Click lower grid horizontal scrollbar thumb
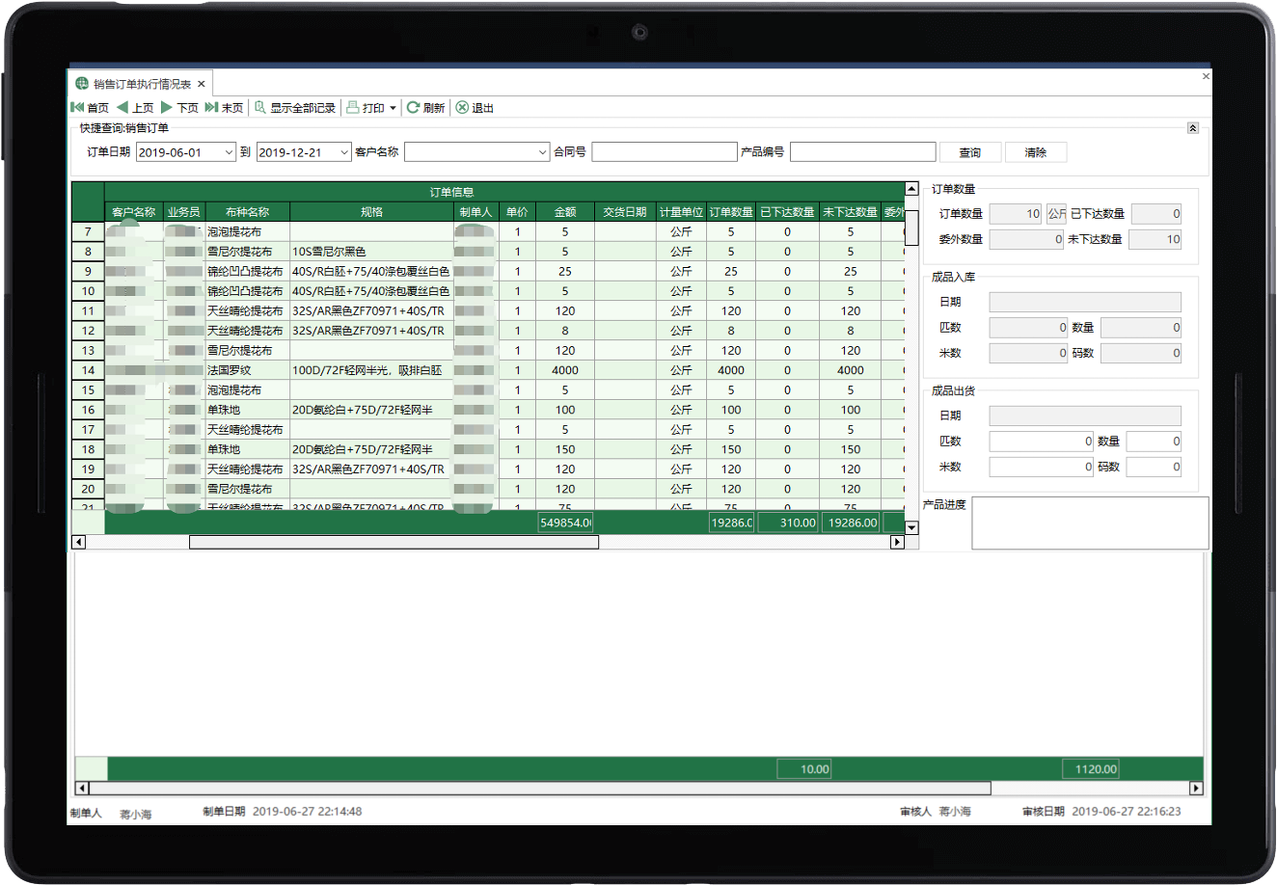The width and height of the screenshot is (1277, 885). pyautogui.click(x=540, y=788)
